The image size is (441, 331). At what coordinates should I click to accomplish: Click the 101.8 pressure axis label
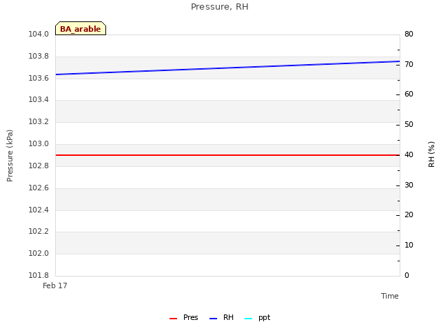point(39,275)
